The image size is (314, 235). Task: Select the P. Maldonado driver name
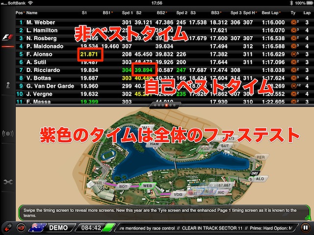click(x=45, y=46)
